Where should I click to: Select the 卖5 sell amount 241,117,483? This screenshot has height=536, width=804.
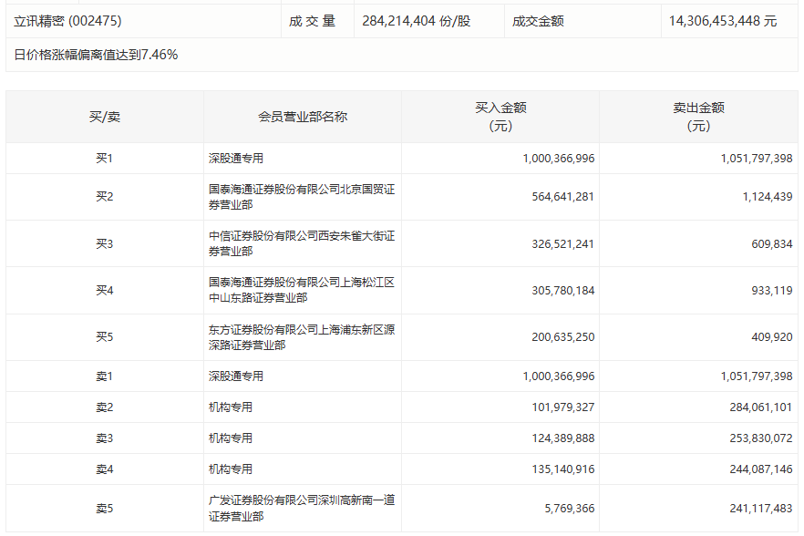[x=761, y=509]
